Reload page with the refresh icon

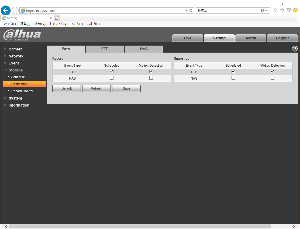[x=191, y=11]
